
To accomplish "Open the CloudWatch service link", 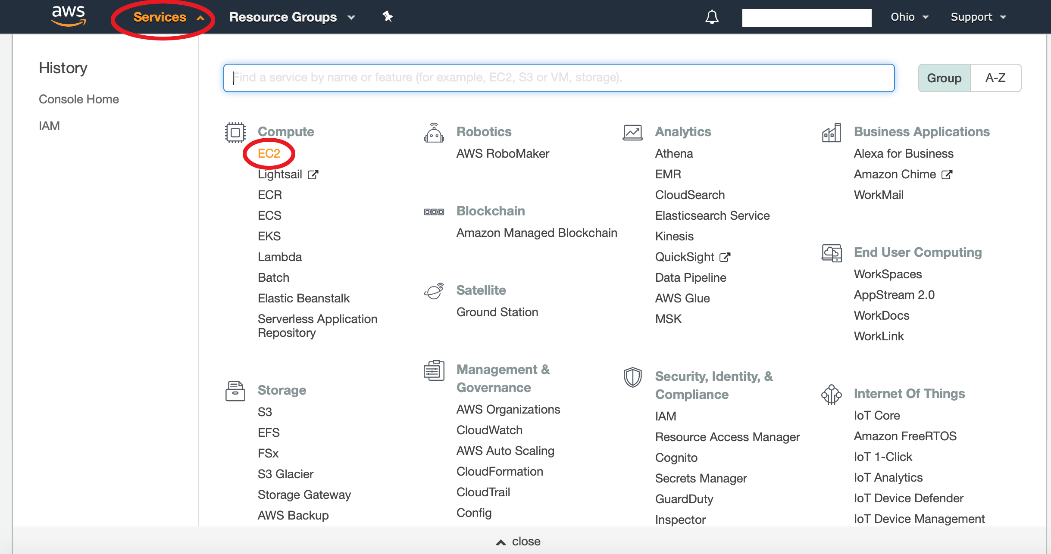I will (489, 430).
